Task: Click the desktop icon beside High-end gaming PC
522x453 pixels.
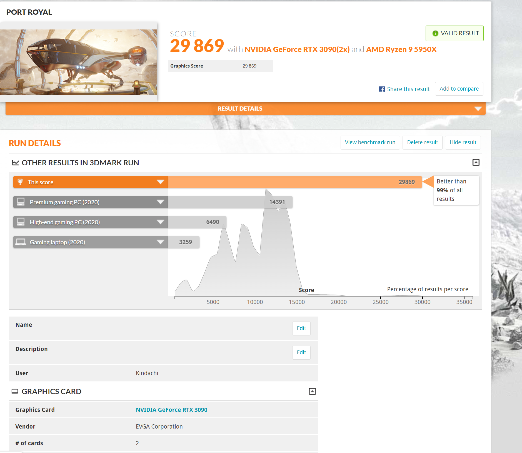Action: pos(21,222)
